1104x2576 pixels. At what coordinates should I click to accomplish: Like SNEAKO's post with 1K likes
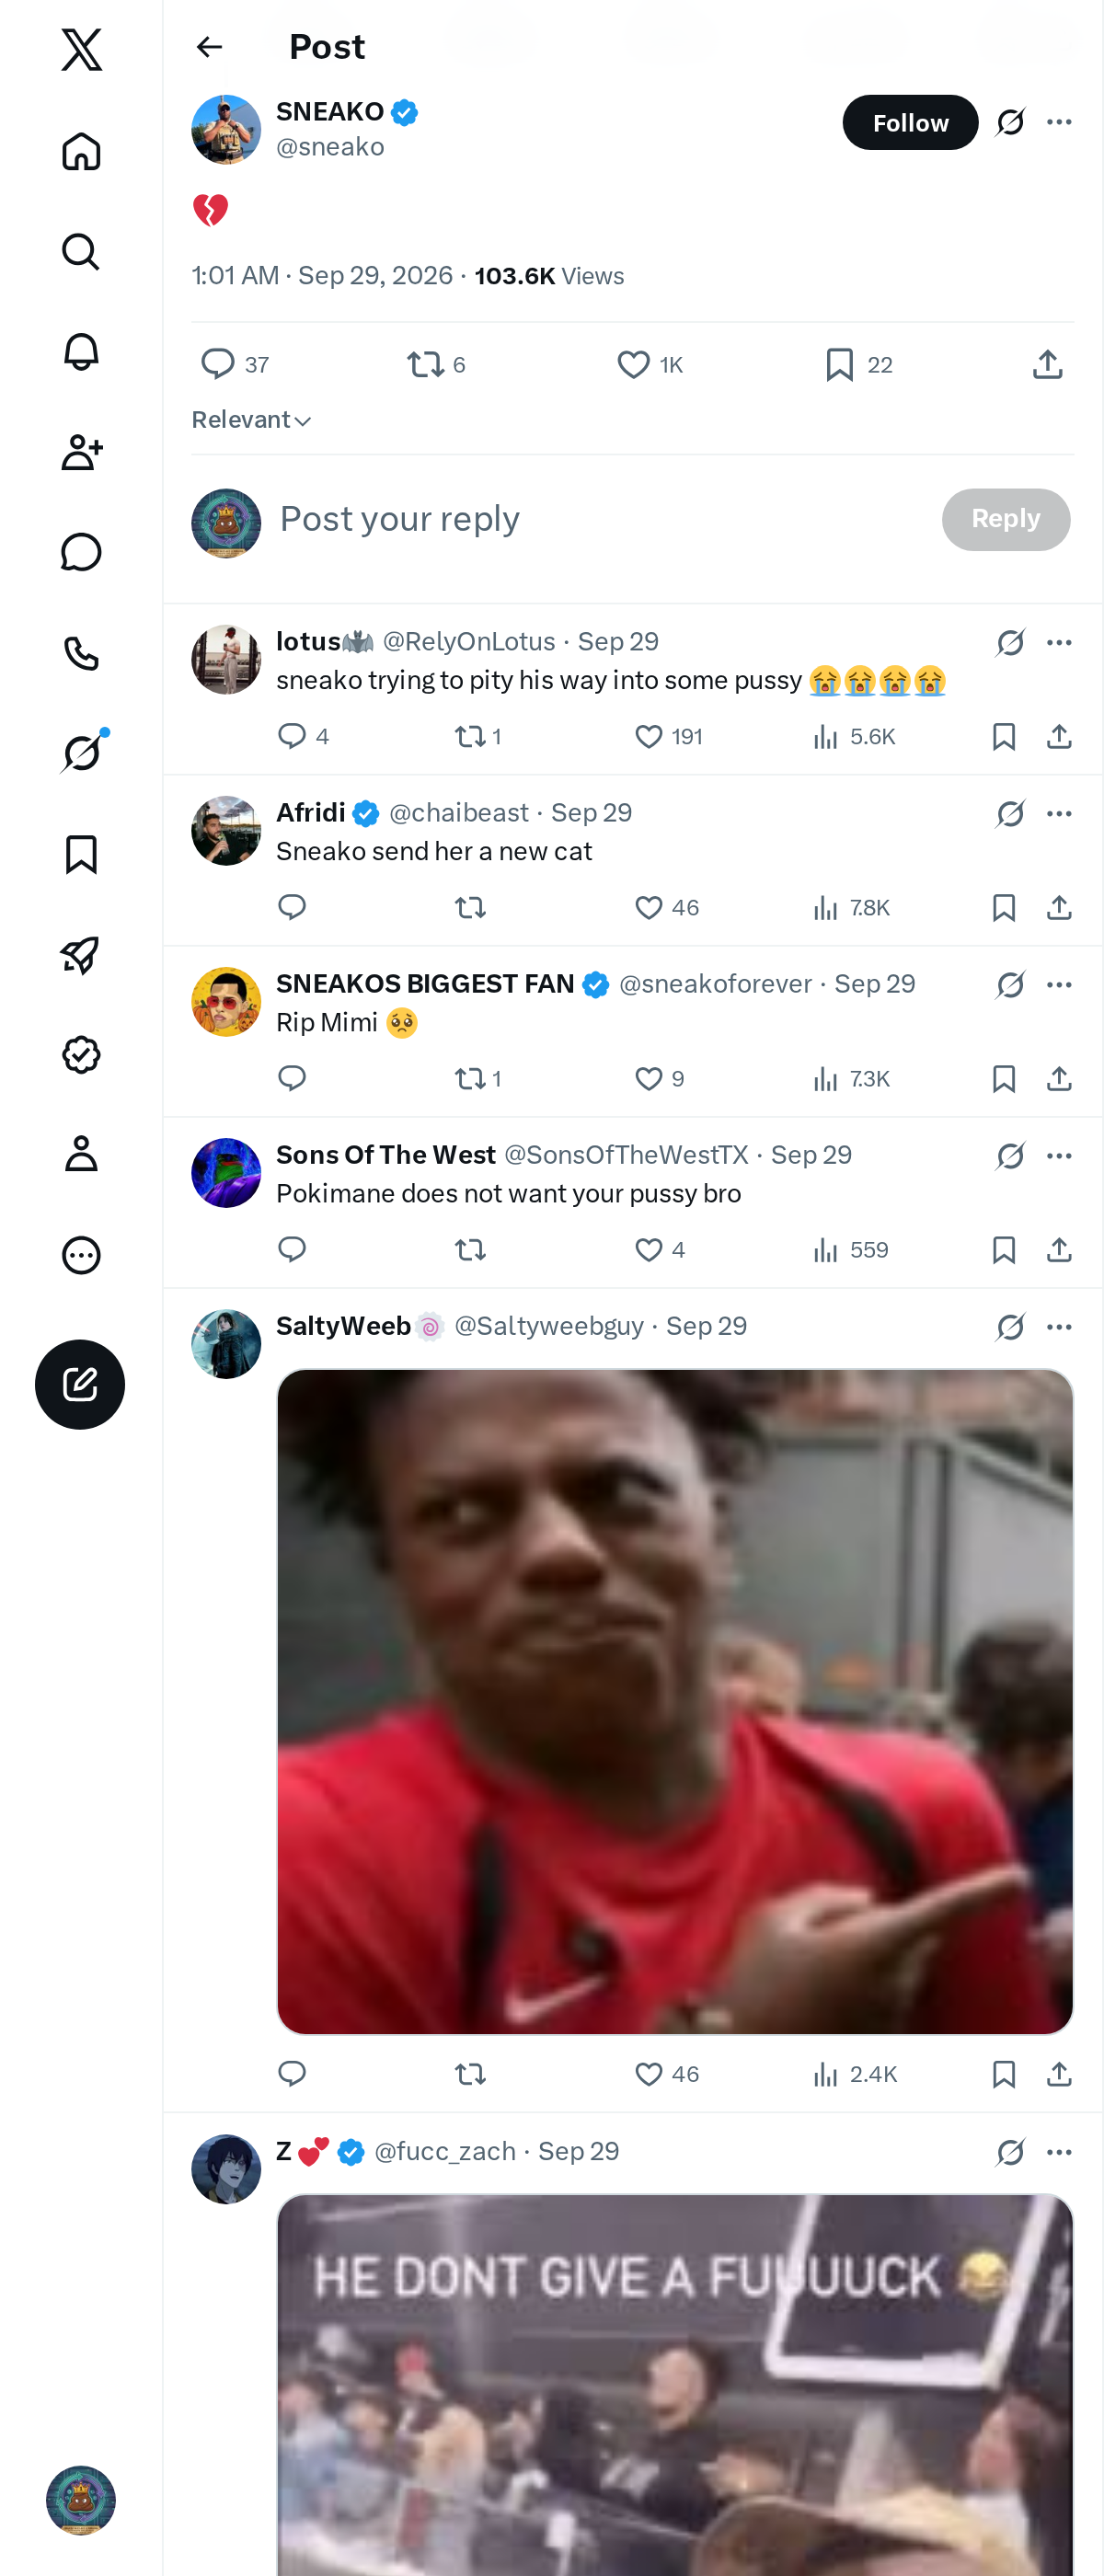650,365
